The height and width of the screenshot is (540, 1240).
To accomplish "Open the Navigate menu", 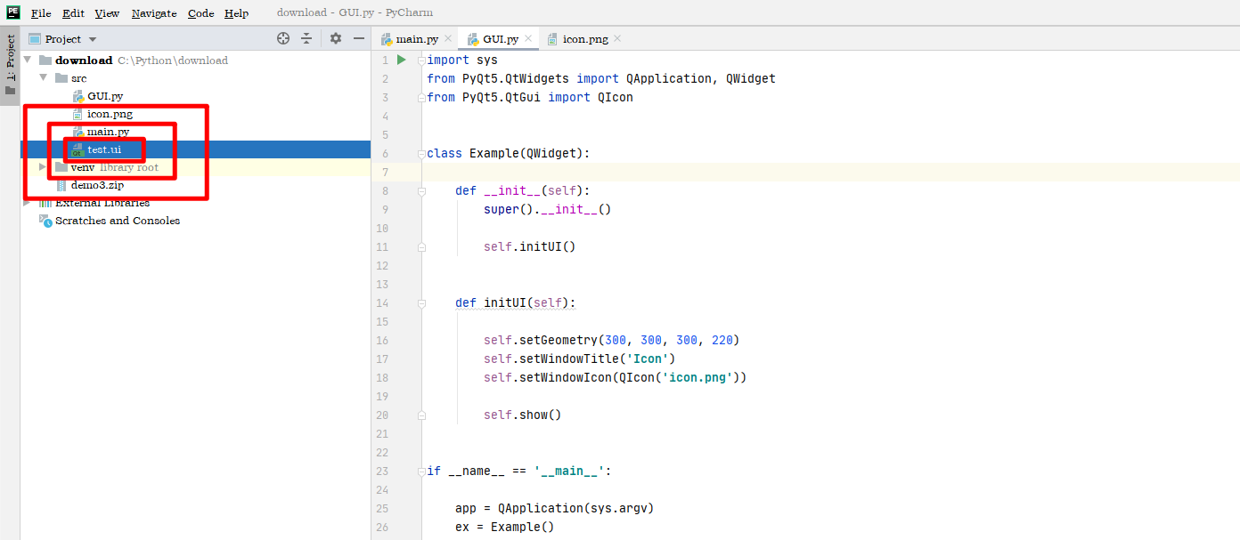I will [x=154, y=13].
